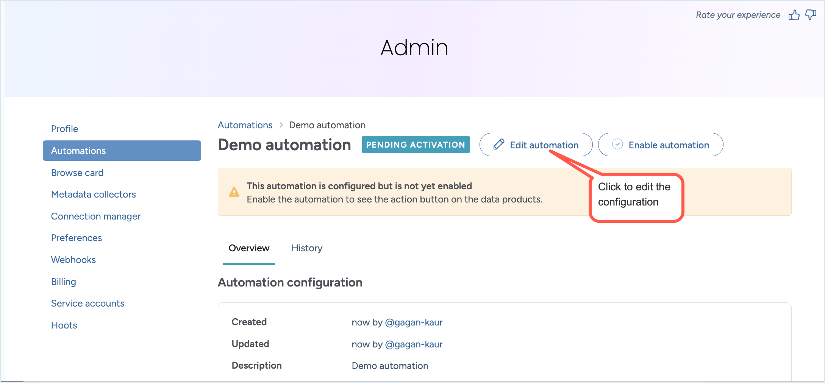Click the breadcrumb chevron after Automations
Screen dimensions: 825x383
(281, 125)
